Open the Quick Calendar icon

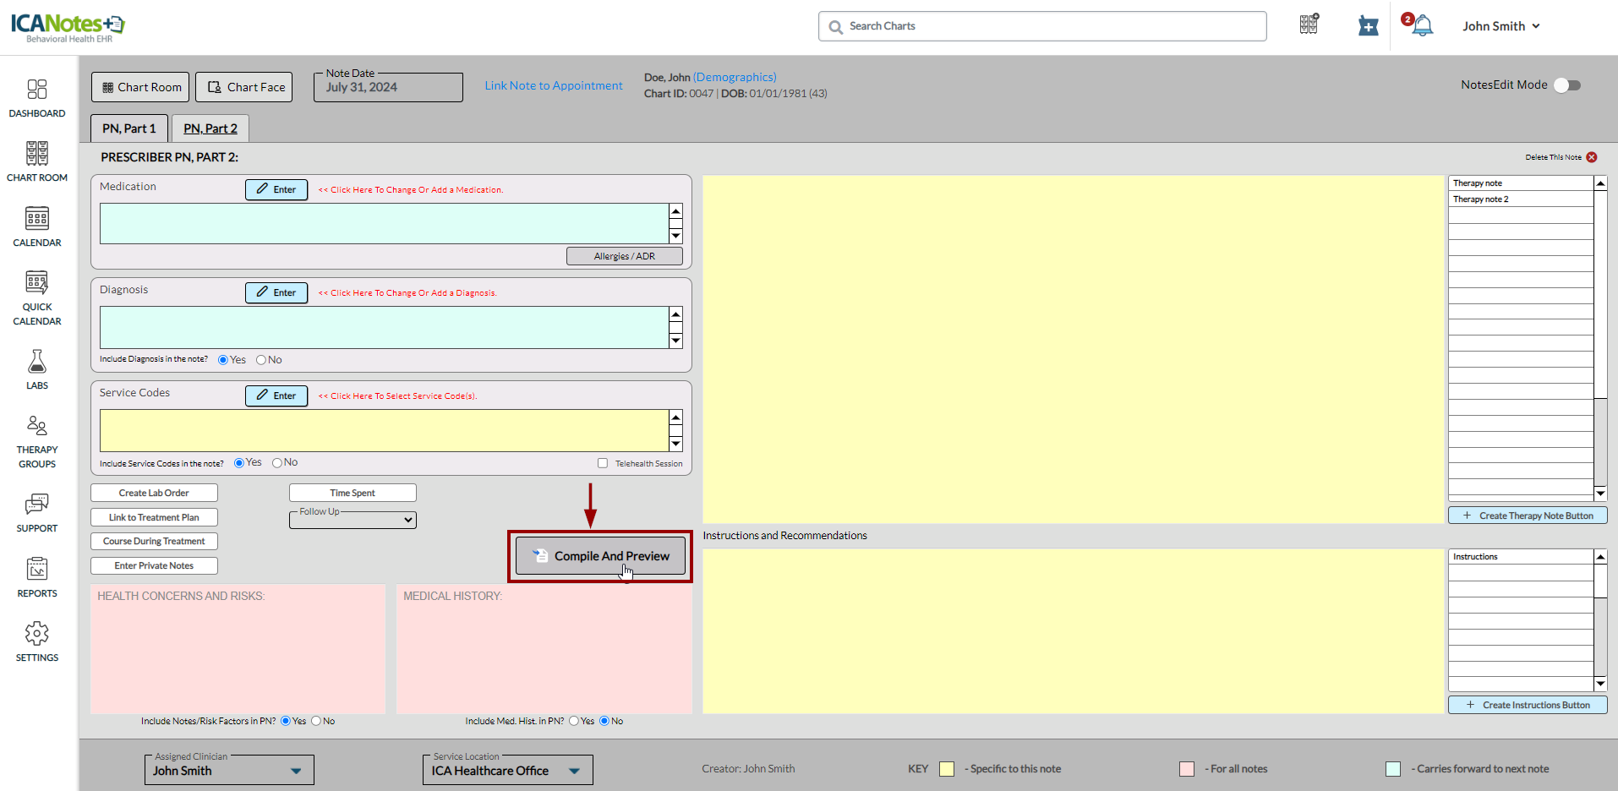[37, 283]
